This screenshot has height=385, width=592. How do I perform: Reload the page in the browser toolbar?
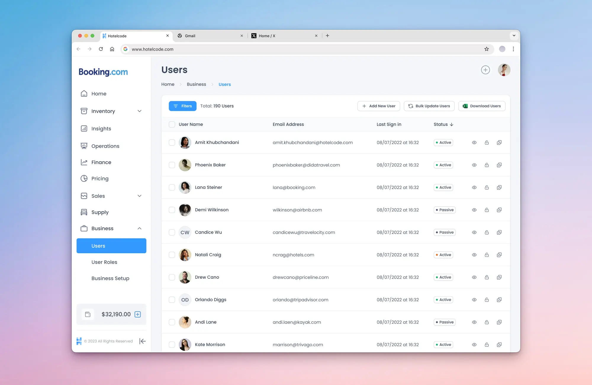101,49
